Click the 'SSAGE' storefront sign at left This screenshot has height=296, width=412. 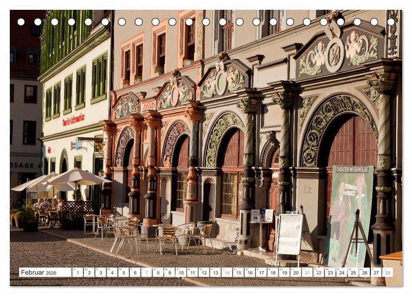point(25,165)
